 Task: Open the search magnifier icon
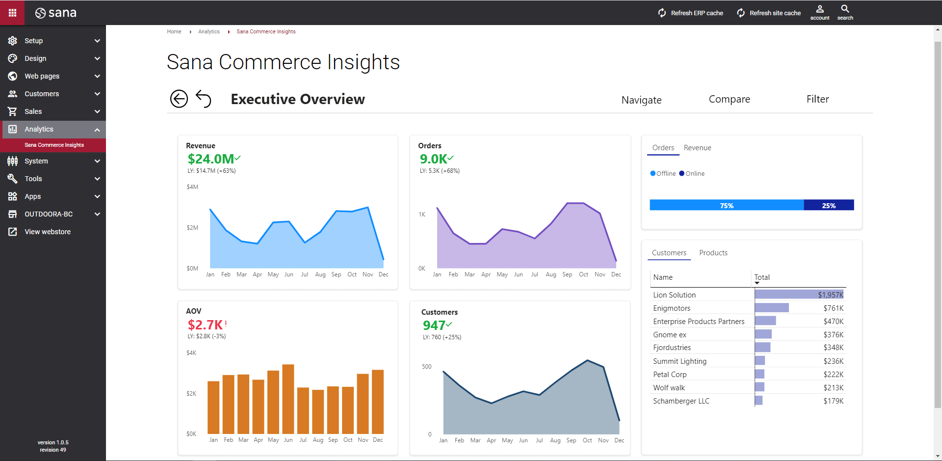[845, 9]
